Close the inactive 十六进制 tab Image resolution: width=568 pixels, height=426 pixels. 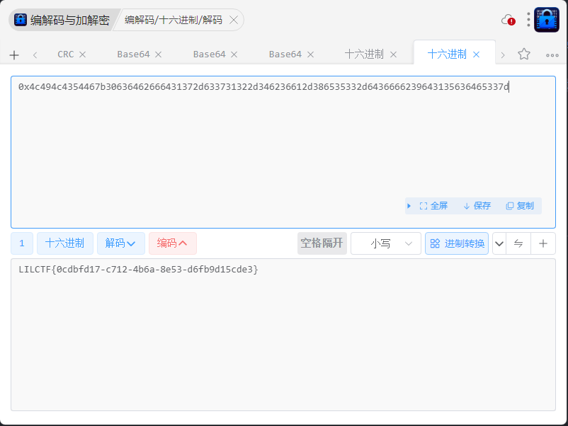click(x=393, y=54)
